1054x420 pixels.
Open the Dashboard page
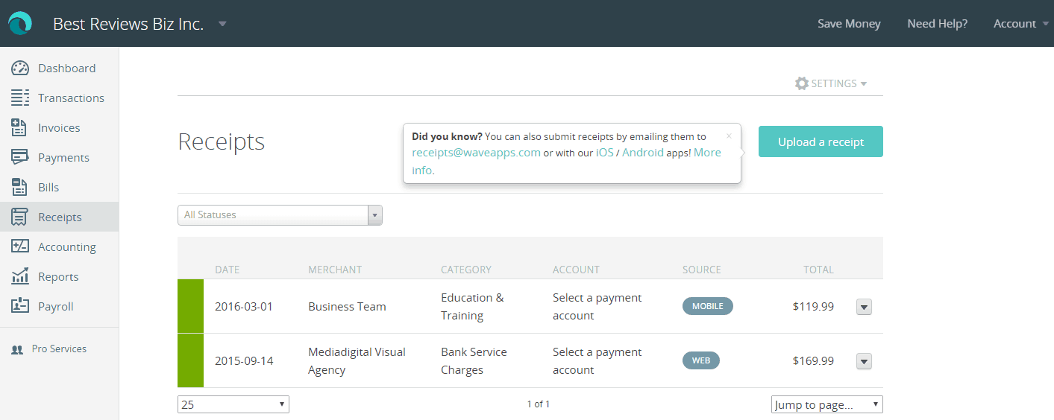(66, 68)
